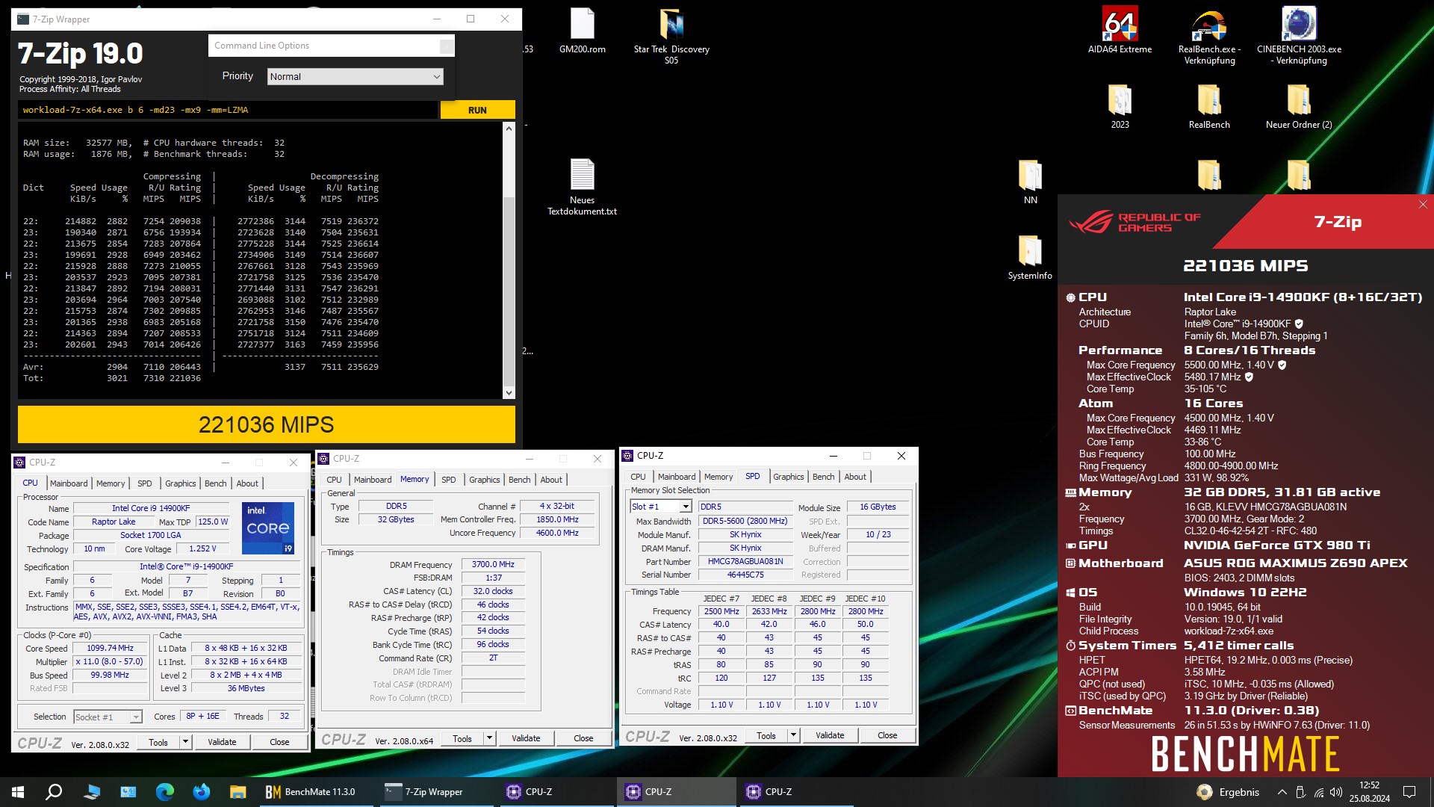The width and height of the screenshot is (1434, 807).
Task: Click Validate in CPU-Z CPU window
Action: 222,742
